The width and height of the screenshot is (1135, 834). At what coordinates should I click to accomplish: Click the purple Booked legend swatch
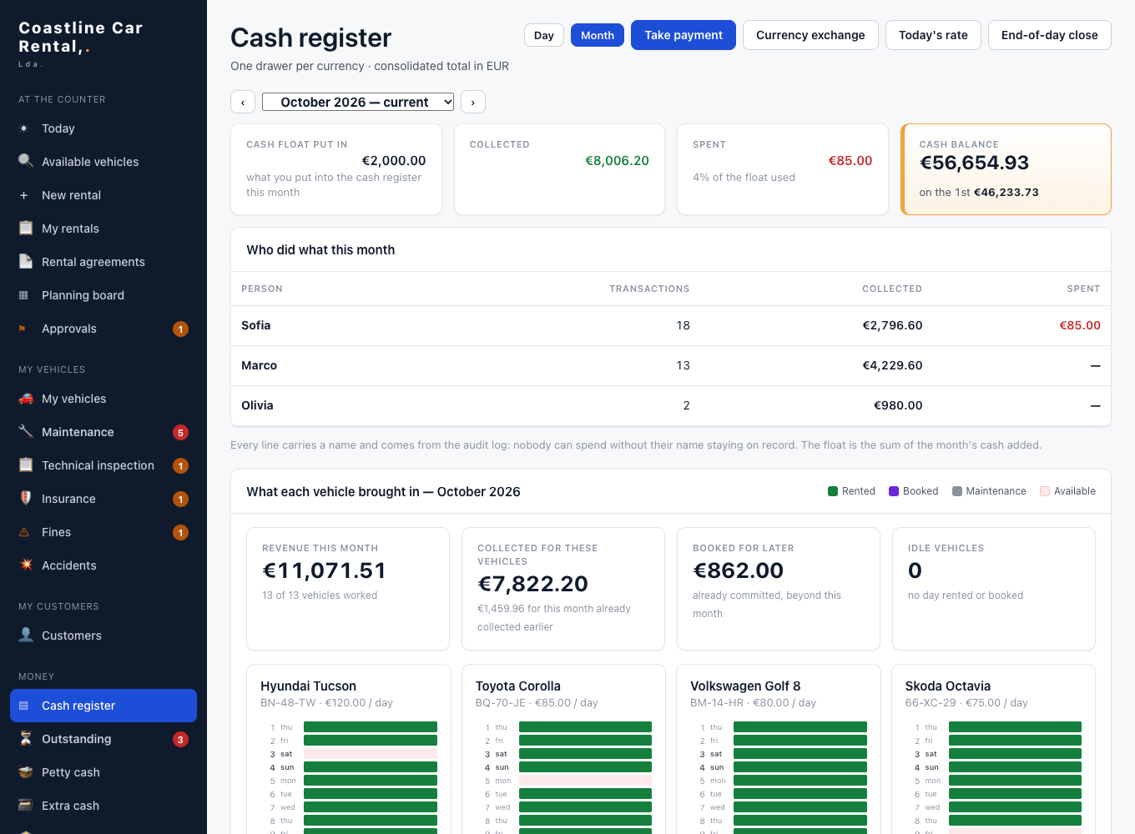click(x=894, y=491)
